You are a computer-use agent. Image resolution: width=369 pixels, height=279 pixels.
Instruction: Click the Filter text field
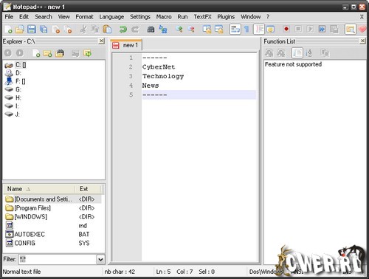point(58,259)
